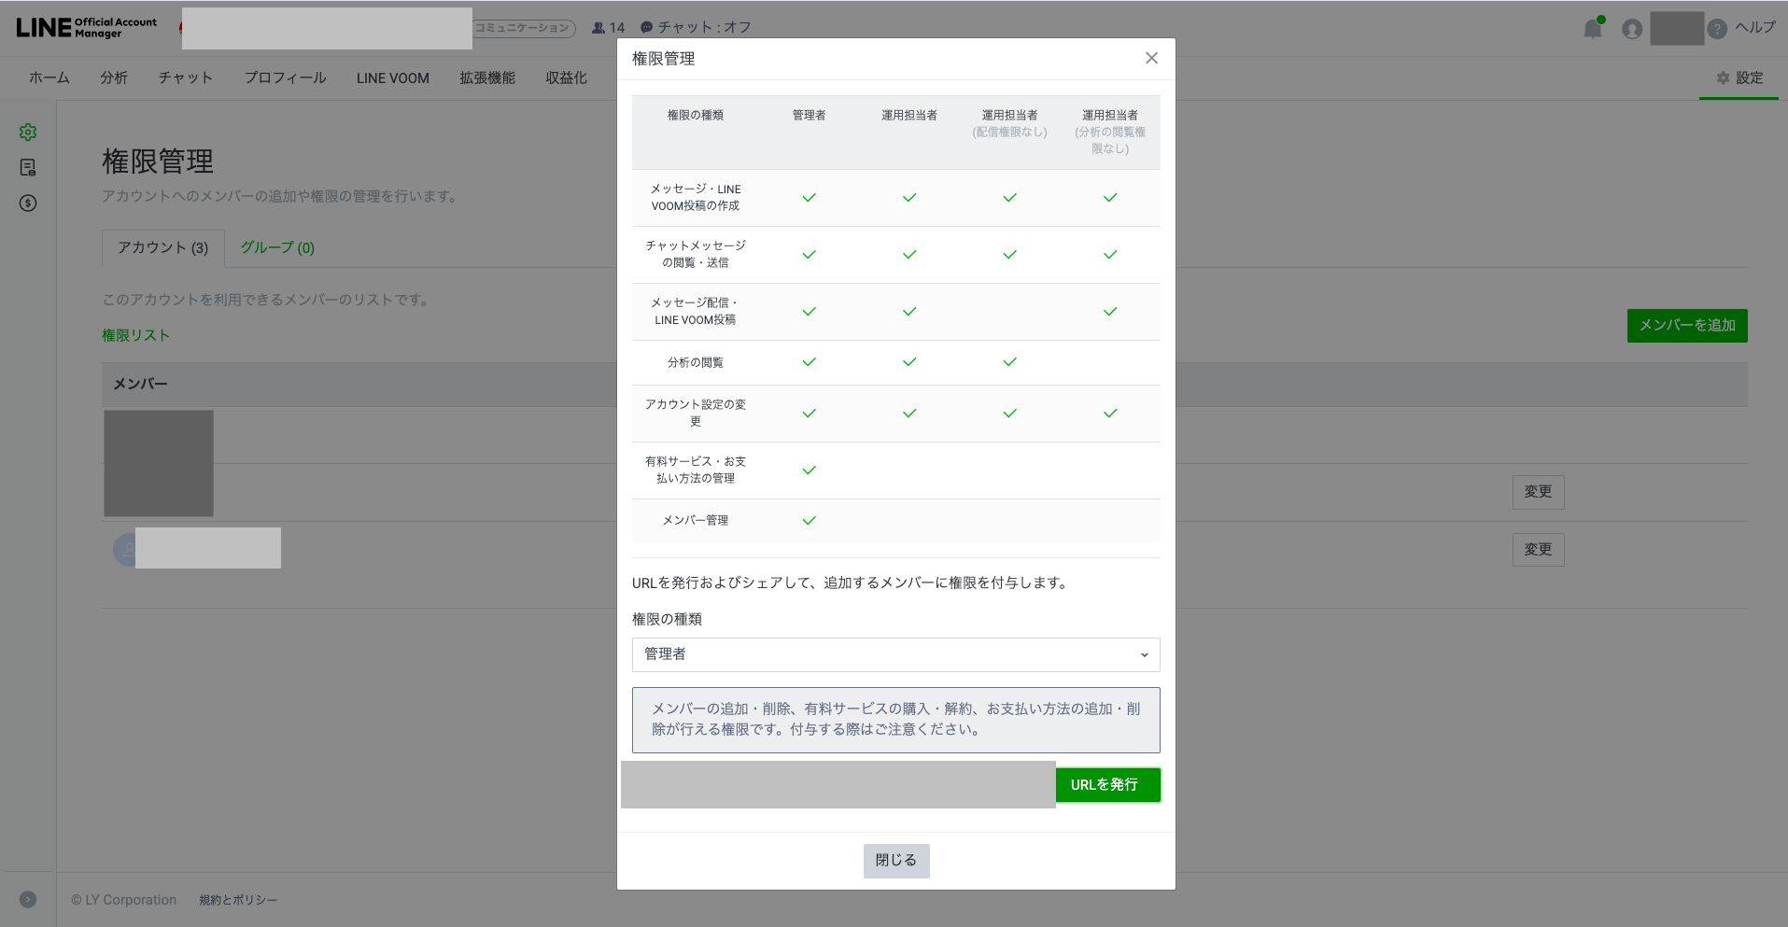Click the ヘルプ question mark icon
1788x927 pixels.
coord(1716,30)
